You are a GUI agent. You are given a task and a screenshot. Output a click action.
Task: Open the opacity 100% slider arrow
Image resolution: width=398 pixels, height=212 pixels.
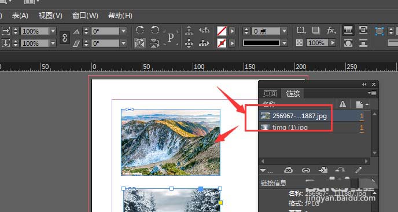[x=332, y=43]
